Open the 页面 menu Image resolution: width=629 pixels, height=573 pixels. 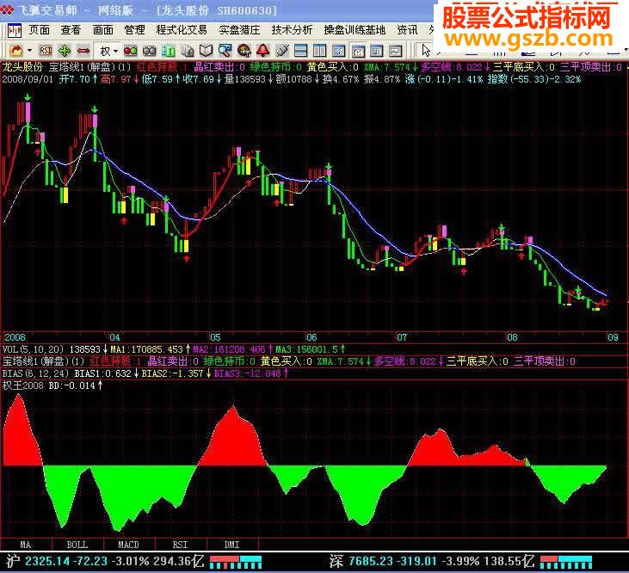39,29
